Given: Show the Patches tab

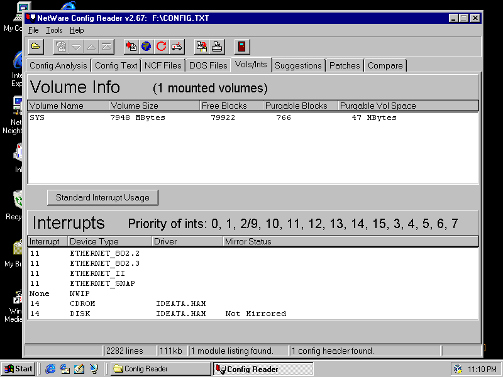Looking at the screenshot, I should 345,65.
